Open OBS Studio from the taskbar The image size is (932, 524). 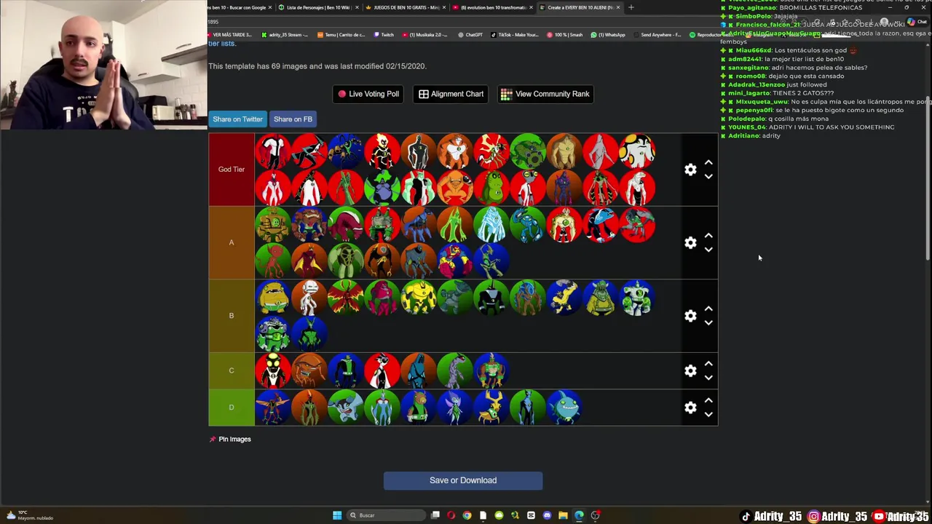tap(595, 515)
